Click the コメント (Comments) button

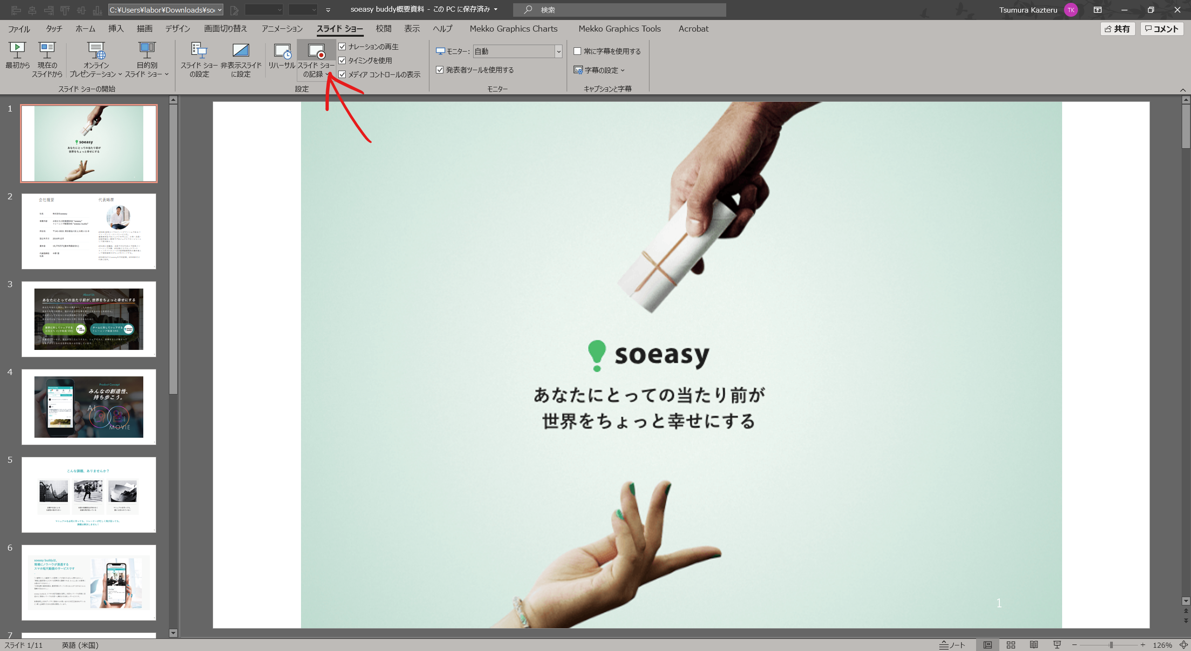click(1162, 29)
